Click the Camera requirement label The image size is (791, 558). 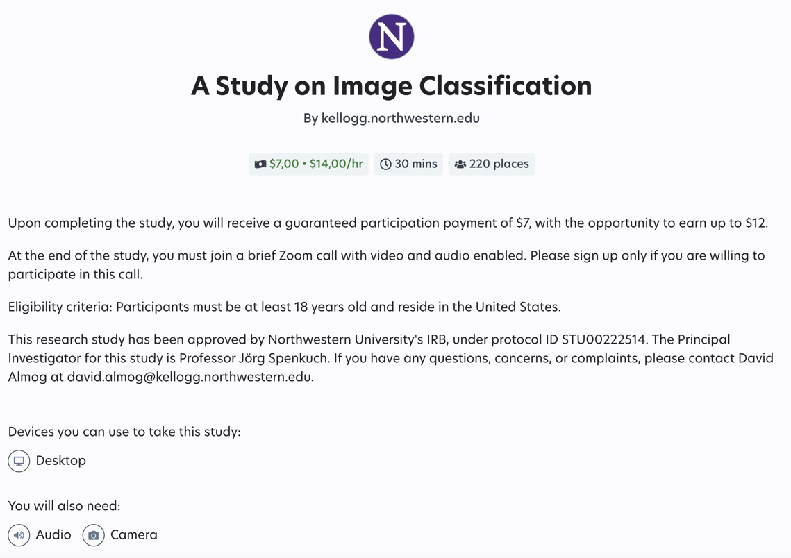click(134, 535)
